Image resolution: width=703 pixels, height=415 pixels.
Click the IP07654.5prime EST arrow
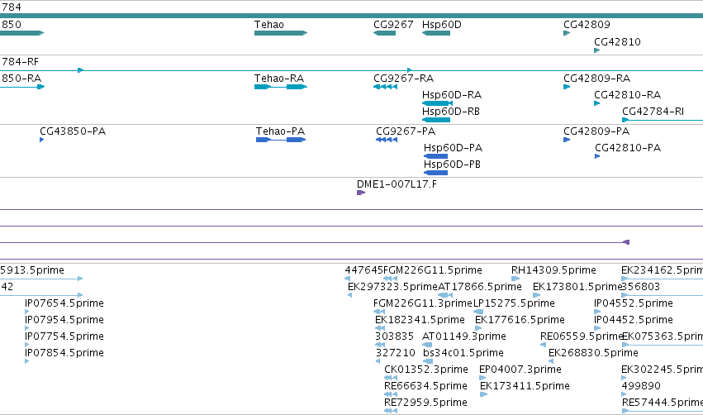[27, 312]
